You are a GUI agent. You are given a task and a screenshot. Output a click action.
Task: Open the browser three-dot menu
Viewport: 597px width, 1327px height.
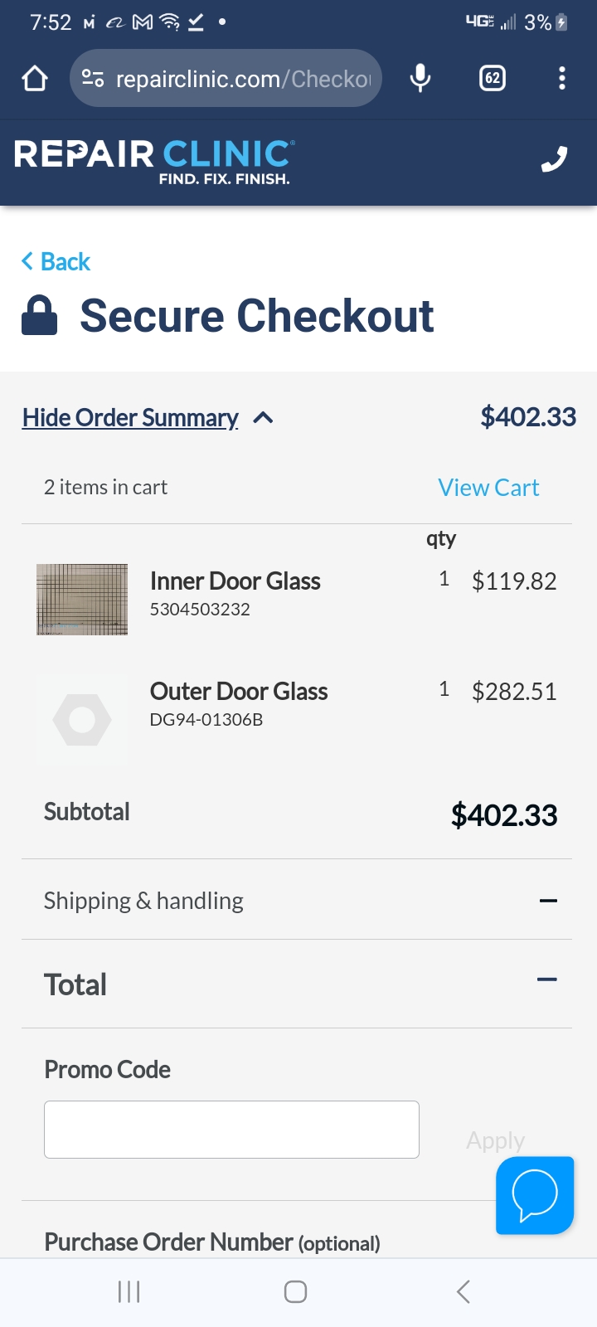562,78
